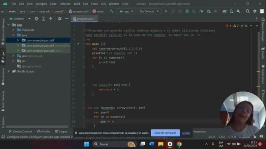Open the Profile app gauge icon

click(201, 11)
